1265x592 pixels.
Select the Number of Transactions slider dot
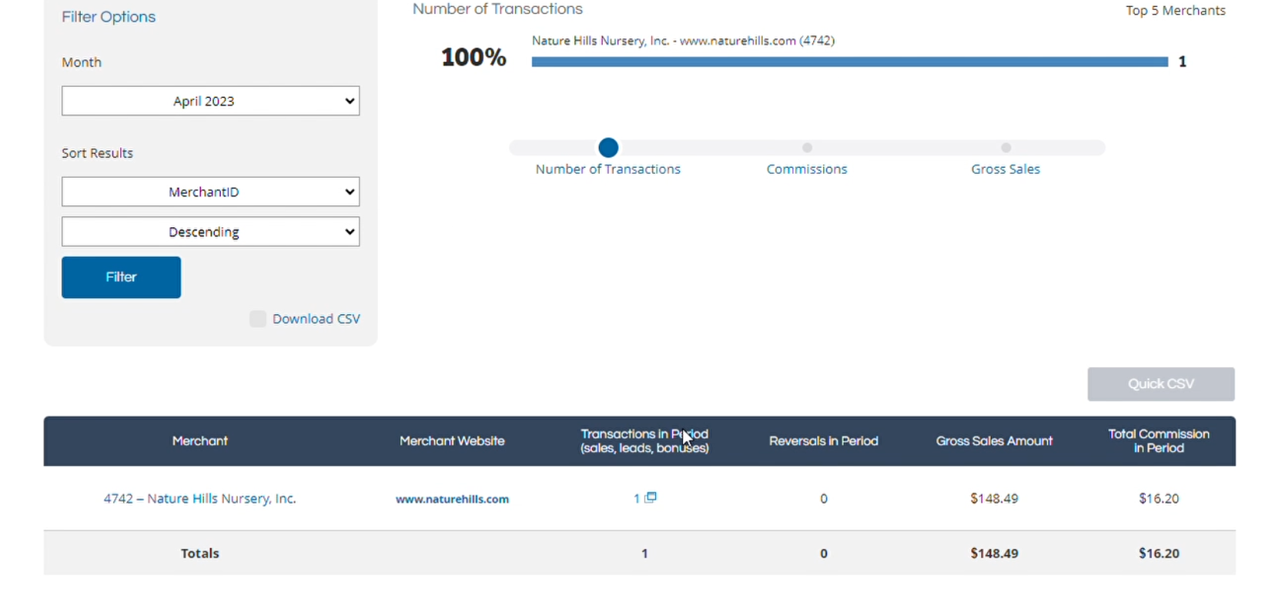pyautogui.click(x=608, y=147)
